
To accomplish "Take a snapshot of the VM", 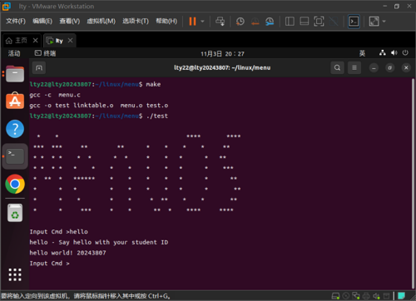I will (240, 22).
